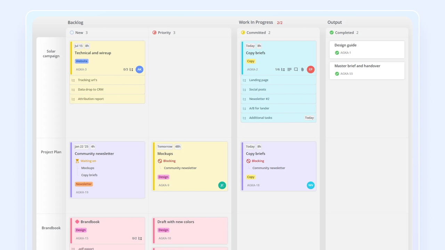Click the pink diamond icon on Brandbook card
This screenshot has height=250, width=445.
click(x=77, y=222)
